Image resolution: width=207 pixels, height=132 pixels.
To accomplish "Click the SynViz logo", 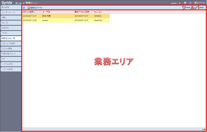I will (7, 3).
